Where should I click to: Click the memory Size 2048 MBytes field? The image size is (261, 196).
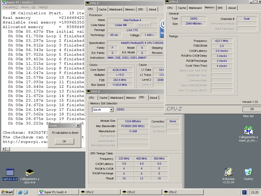194,23
